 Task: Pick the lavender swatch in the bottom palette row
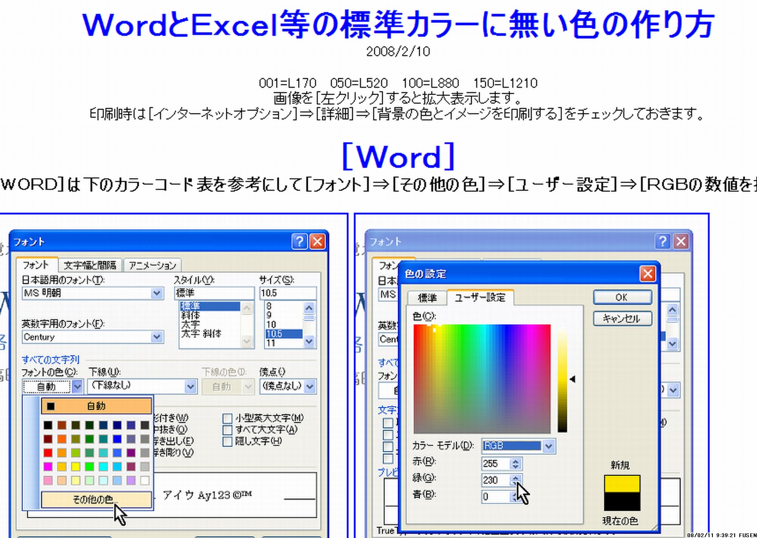[x=131, y=480]
